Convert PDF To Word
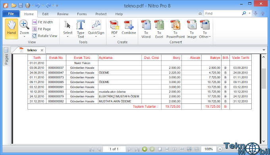This screenshot has height=155, width=270. 146,29
